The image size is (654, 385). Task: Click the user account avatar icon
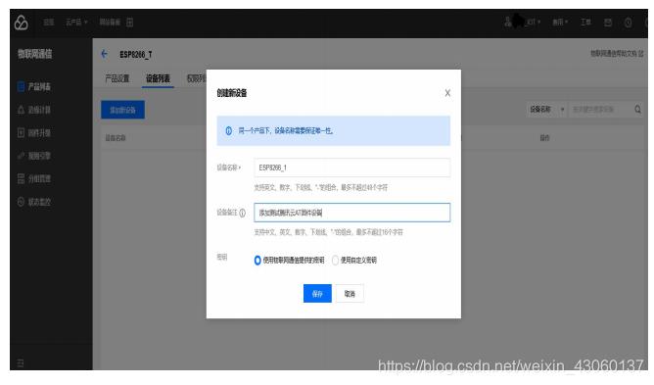[x=507, y=22]
